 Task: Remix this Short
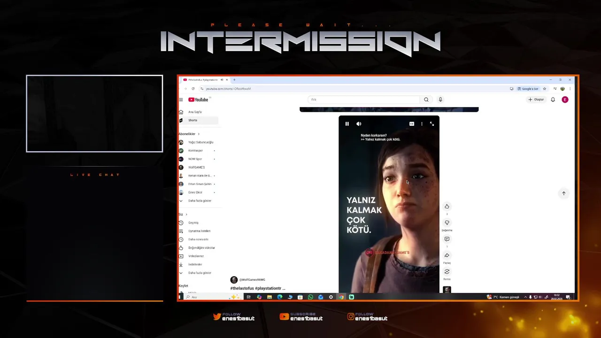[x=447, y=272]
